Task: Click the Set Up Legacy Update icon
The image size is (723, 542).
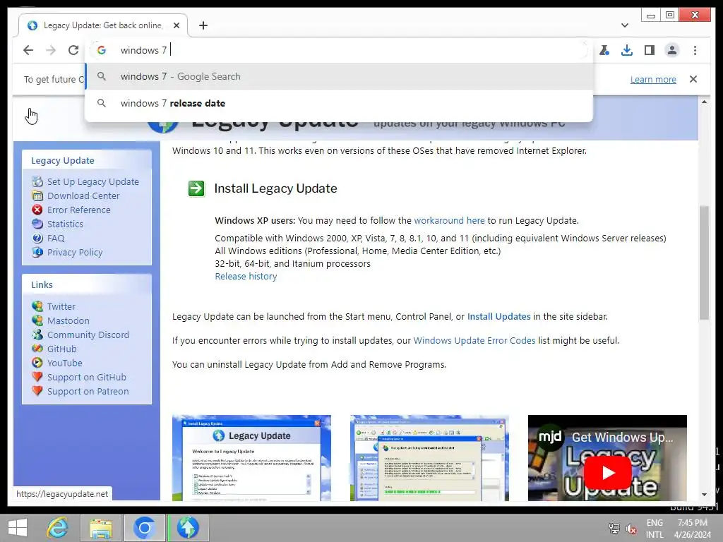Action: [37, 181]
